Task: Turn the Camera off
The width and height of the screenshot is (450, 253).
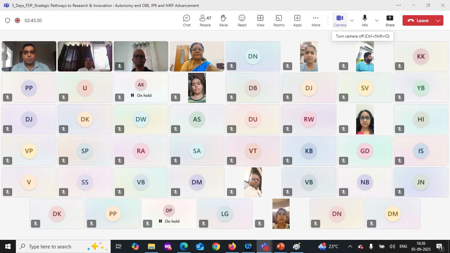Action: point(340,20)
